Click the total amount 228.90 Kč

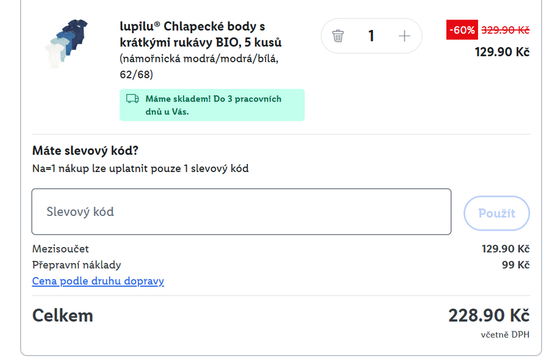489,316
